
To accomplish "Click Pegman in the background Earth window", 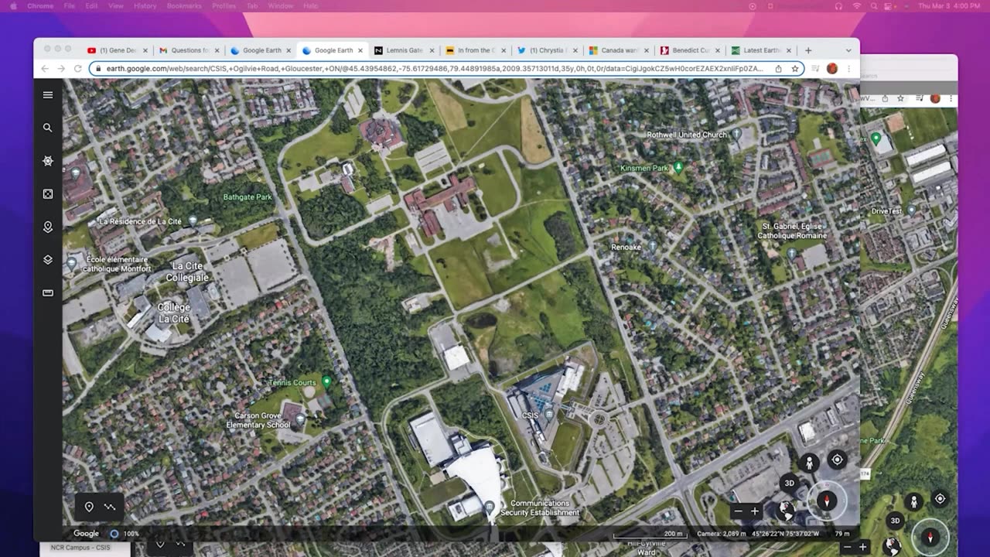I will (913, 501).
